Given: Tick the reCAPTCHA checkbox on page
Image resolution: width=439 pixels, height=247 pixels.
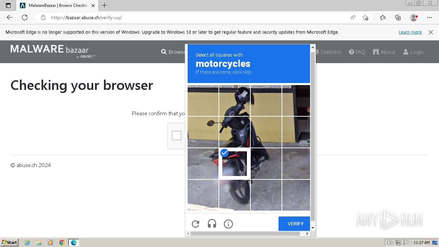Looking at the screenshot, I should [x=177, y=136].
